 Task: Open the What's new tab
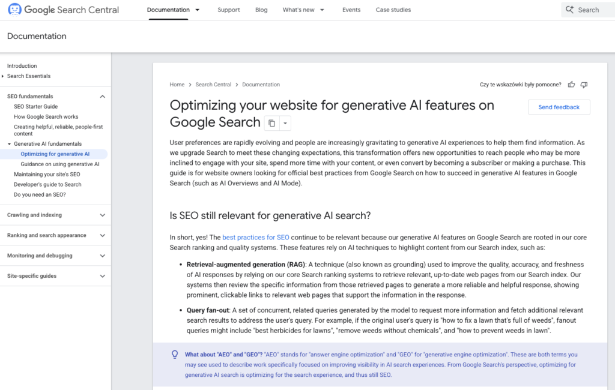tap(298, 10)
